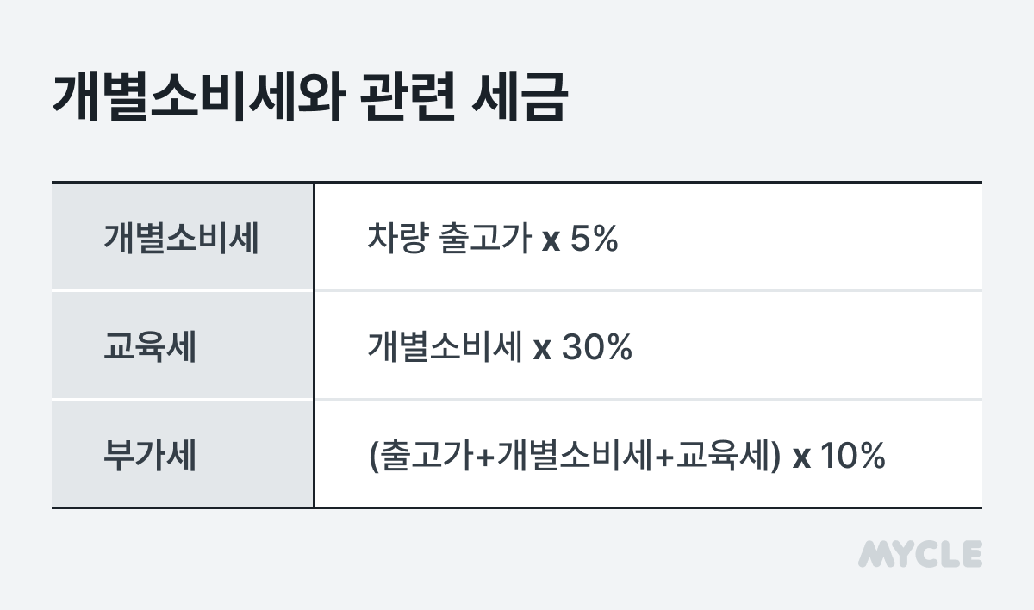Click the multiplication sign before 30%
Screen dimensions: 1034x610
(x=543, y=351)
